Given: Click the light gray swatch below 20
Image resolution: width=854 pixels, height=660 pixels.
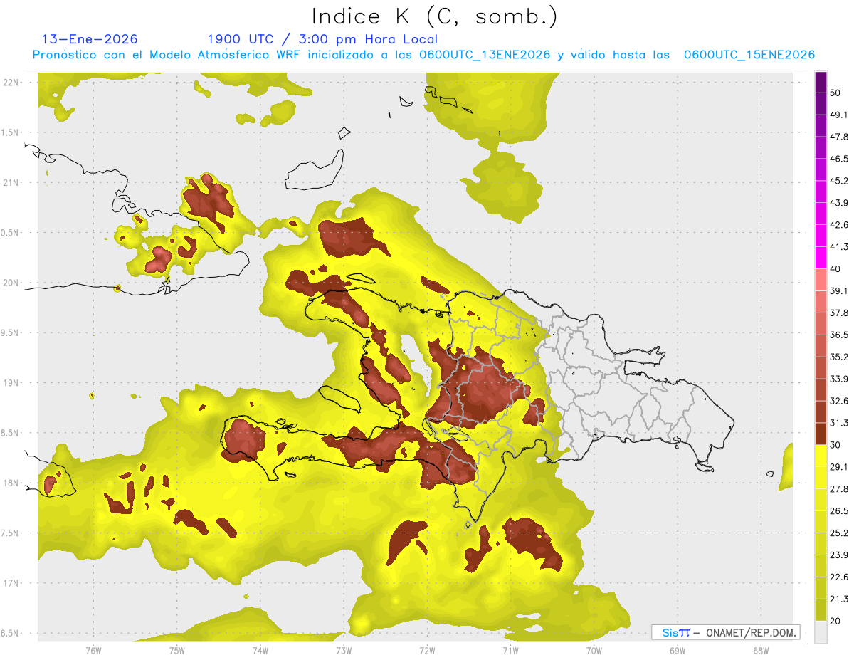Looking at the screenshot, I should click(821, 632).
